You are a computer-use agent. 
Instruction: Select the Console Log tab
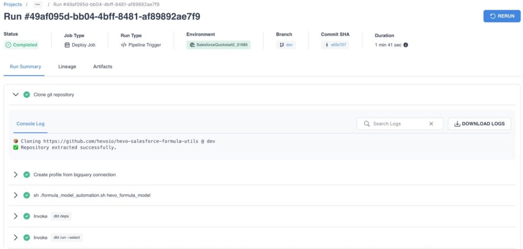tap(31, 124)
